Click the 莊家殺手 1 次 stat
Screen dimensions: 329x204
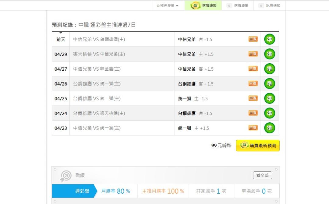pyautogui.click(x=211, y=191)
